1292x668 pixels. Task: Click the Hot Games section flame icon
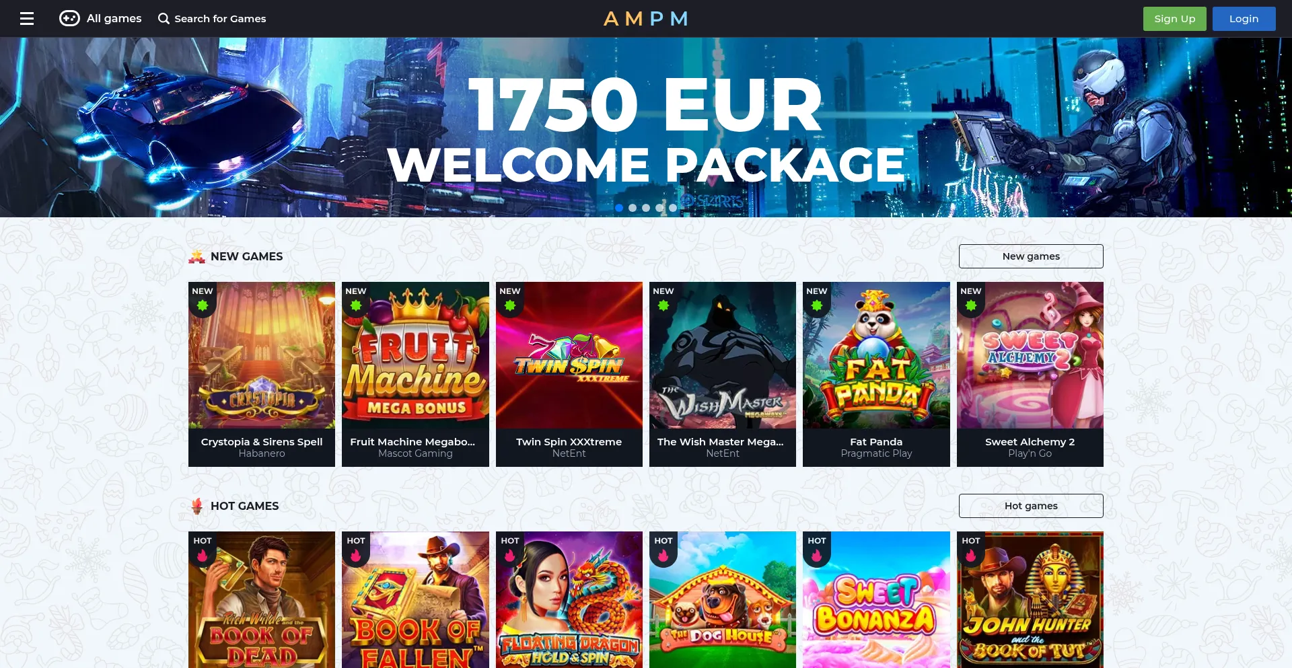[196, 506]
